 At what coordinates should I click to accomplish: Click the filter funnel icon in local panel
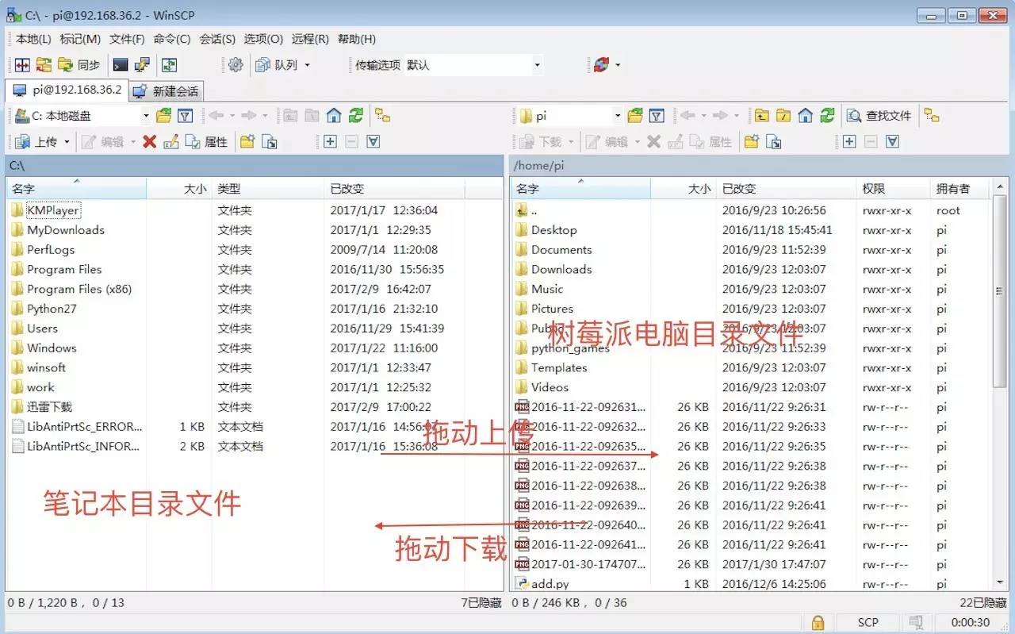point(186,115)
